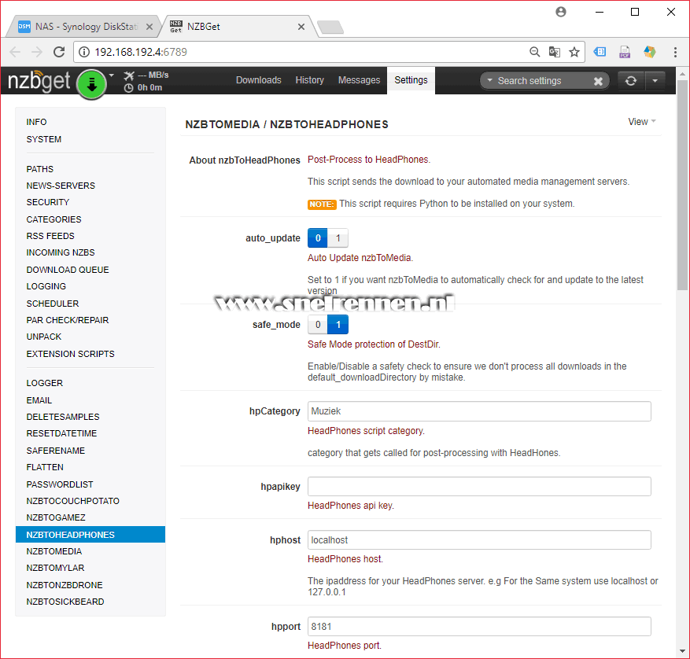Click the nzbget logo
The width and height of the screenshot is (690, 659).
pyautogui.click(x=39, y=81)
